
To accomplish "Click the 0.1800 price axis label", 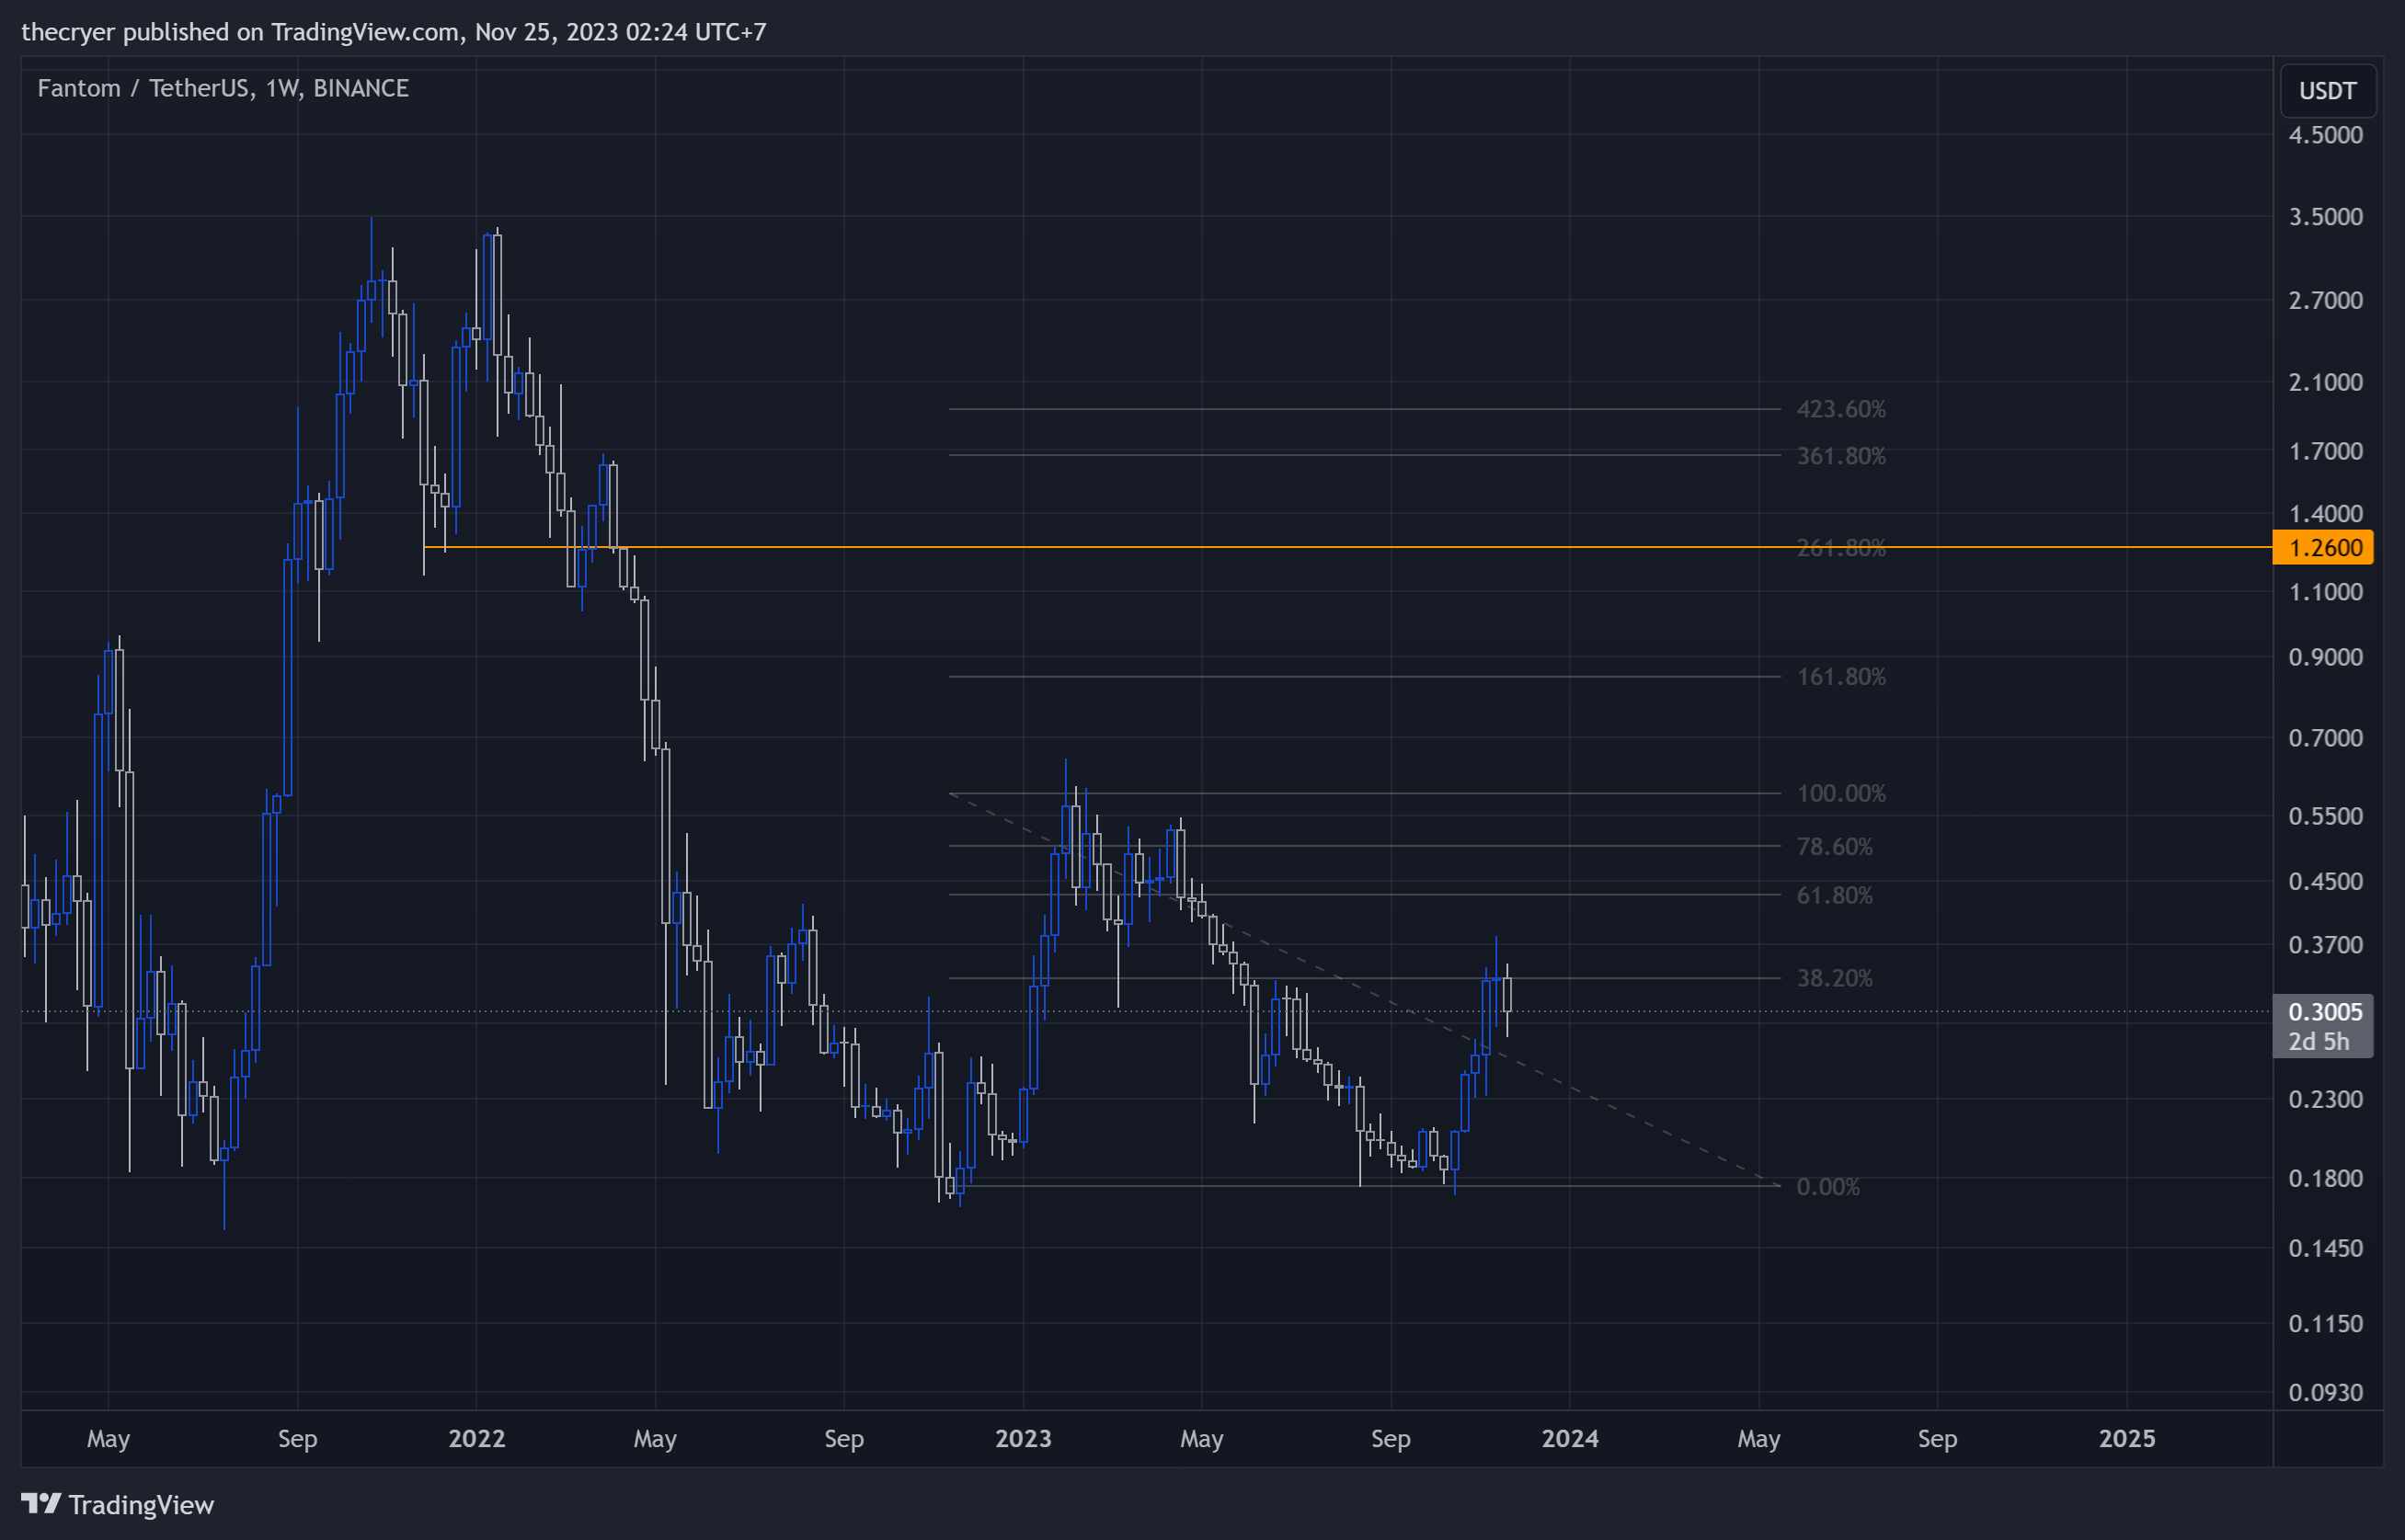I will pyautogui.click(x=2326, y=1179).
